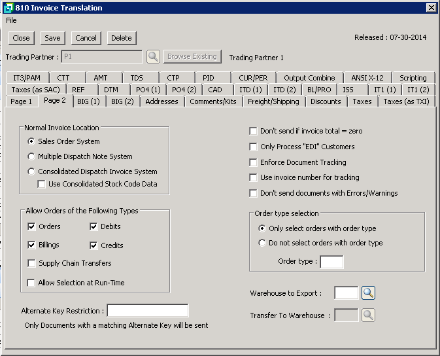Click Transfer To Warehouse lookup magnifier icon
440x356 pixels.
[x=368, y=315]
